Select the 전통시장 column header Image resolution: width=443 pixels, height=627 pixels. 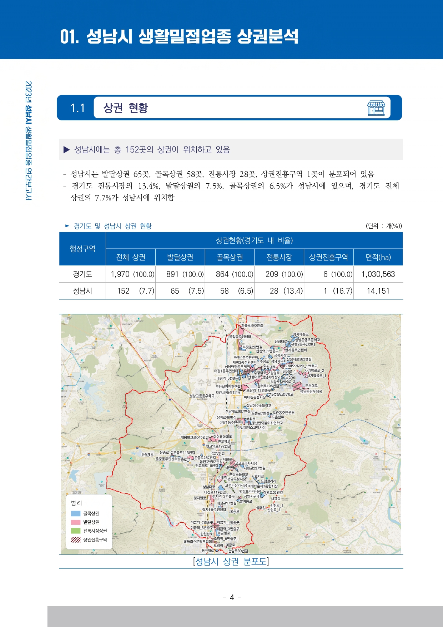click(279, 257)
